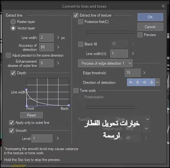Image resolution: width=170 pixels, height=168 pixels.
Task: Close the Convert to lines and tones dialog
Action: [x=163, y=6]
